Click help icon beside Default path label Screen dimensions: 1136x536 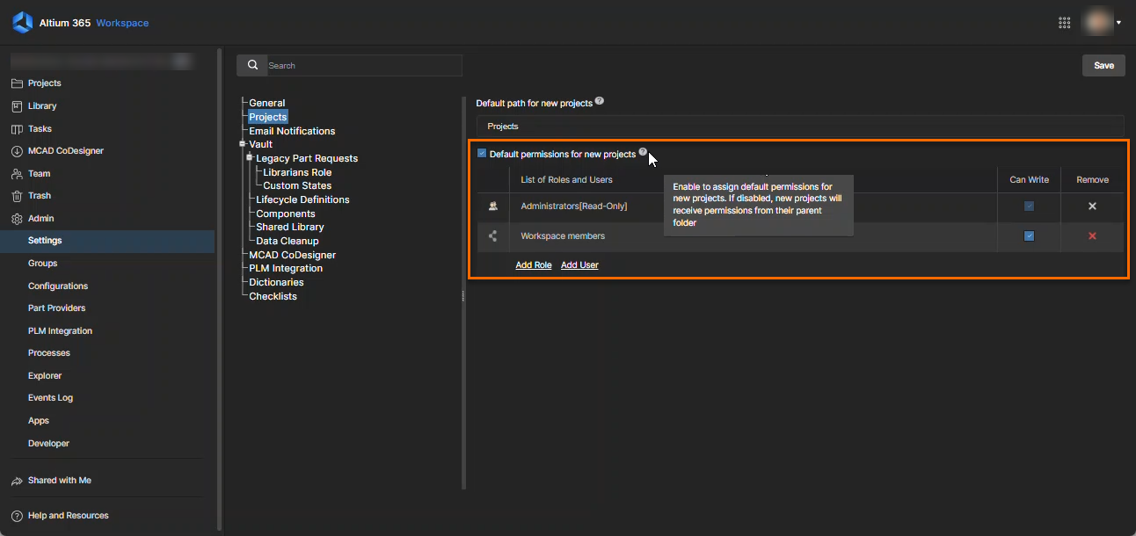pos(600,101)
